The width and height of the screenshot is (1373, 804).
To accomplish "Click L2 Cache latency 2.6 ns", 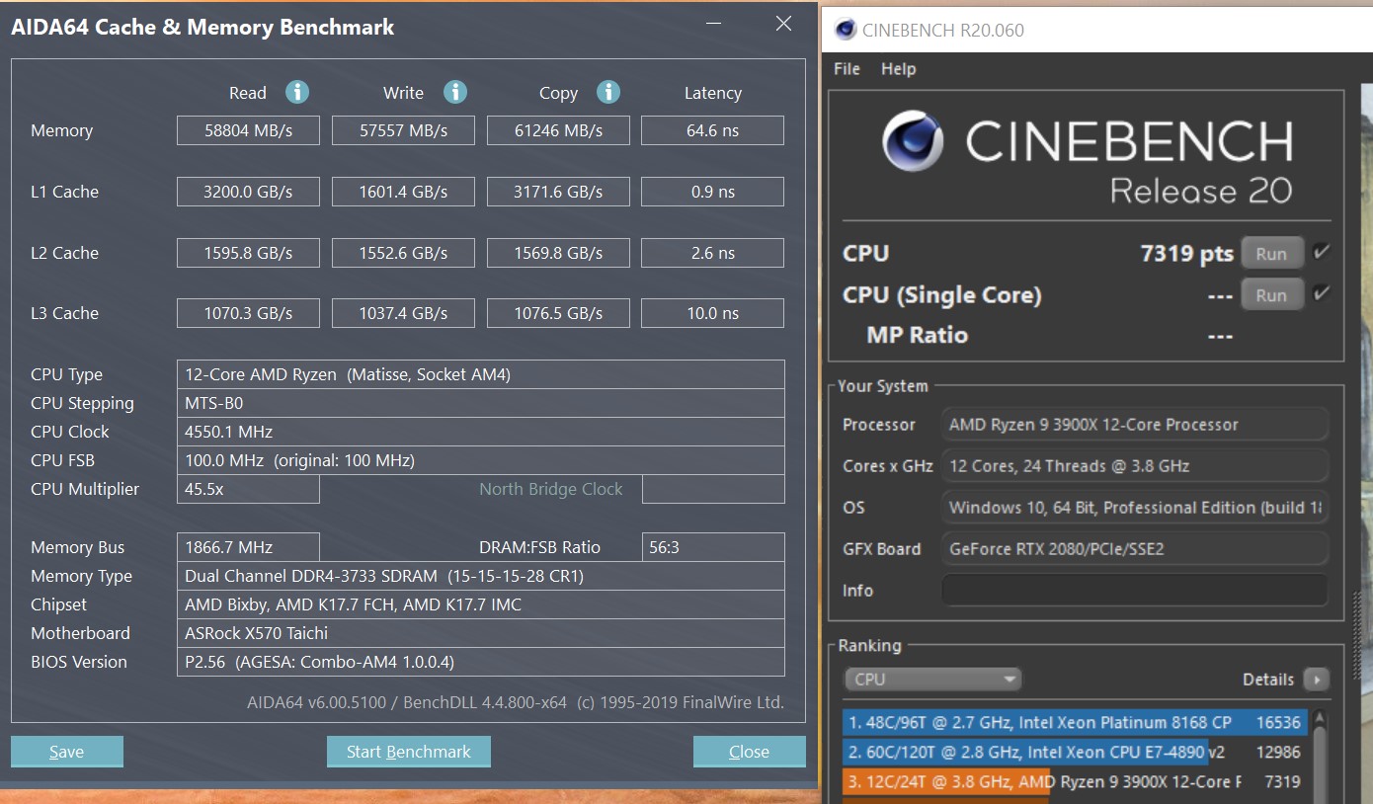I will 713,253.
